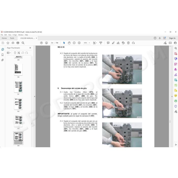Open the Help menu
Screen dimensions: 178x178
coord(26,35)
